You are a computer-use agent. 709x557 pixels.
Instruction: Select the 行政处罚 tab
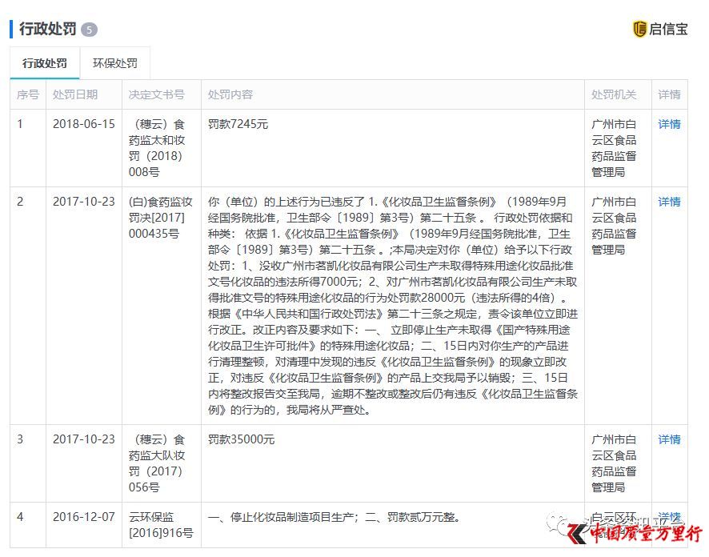coord(44,62)
